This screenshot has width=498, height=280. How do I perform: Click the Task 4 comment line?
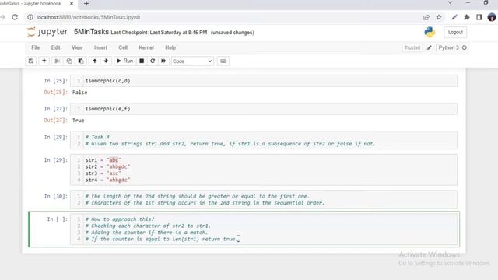97,137
